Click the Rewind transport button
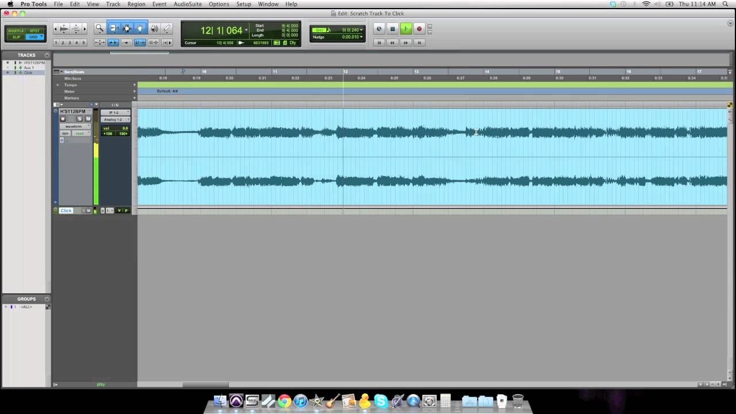Screen dimensions: 736x414 [x=392, y=43]
